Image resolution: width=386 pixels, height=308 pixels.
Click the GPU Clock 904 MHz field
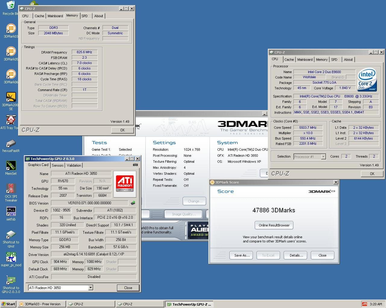pos(60,262)
